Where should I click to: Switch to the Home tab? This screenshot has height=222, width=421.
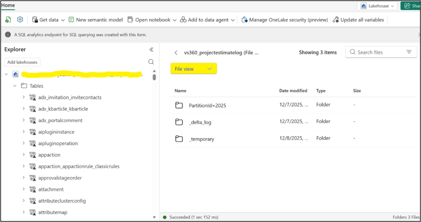[8, 5]
